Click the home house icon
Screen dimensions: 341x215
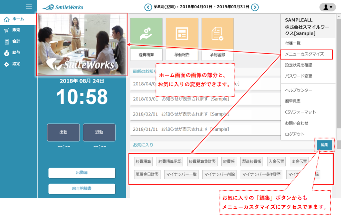(x=7, y=19)
